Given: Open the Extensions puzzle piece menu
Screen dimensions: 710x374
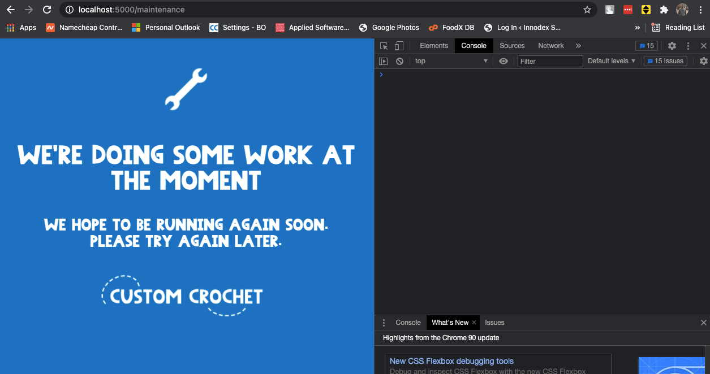Looking at the screenshot, I should click(x=664, y=10).
